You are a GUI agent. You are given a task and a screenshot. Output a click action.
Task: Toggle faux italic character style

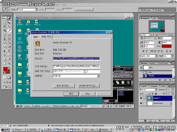coord(147,51)
